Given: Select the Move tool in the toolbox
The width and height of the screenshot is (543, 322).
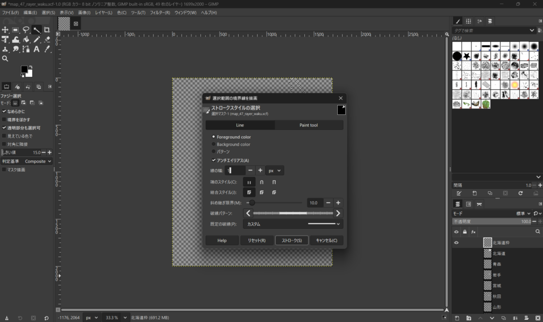Looking at the screenshot, I should pos(5,30).
